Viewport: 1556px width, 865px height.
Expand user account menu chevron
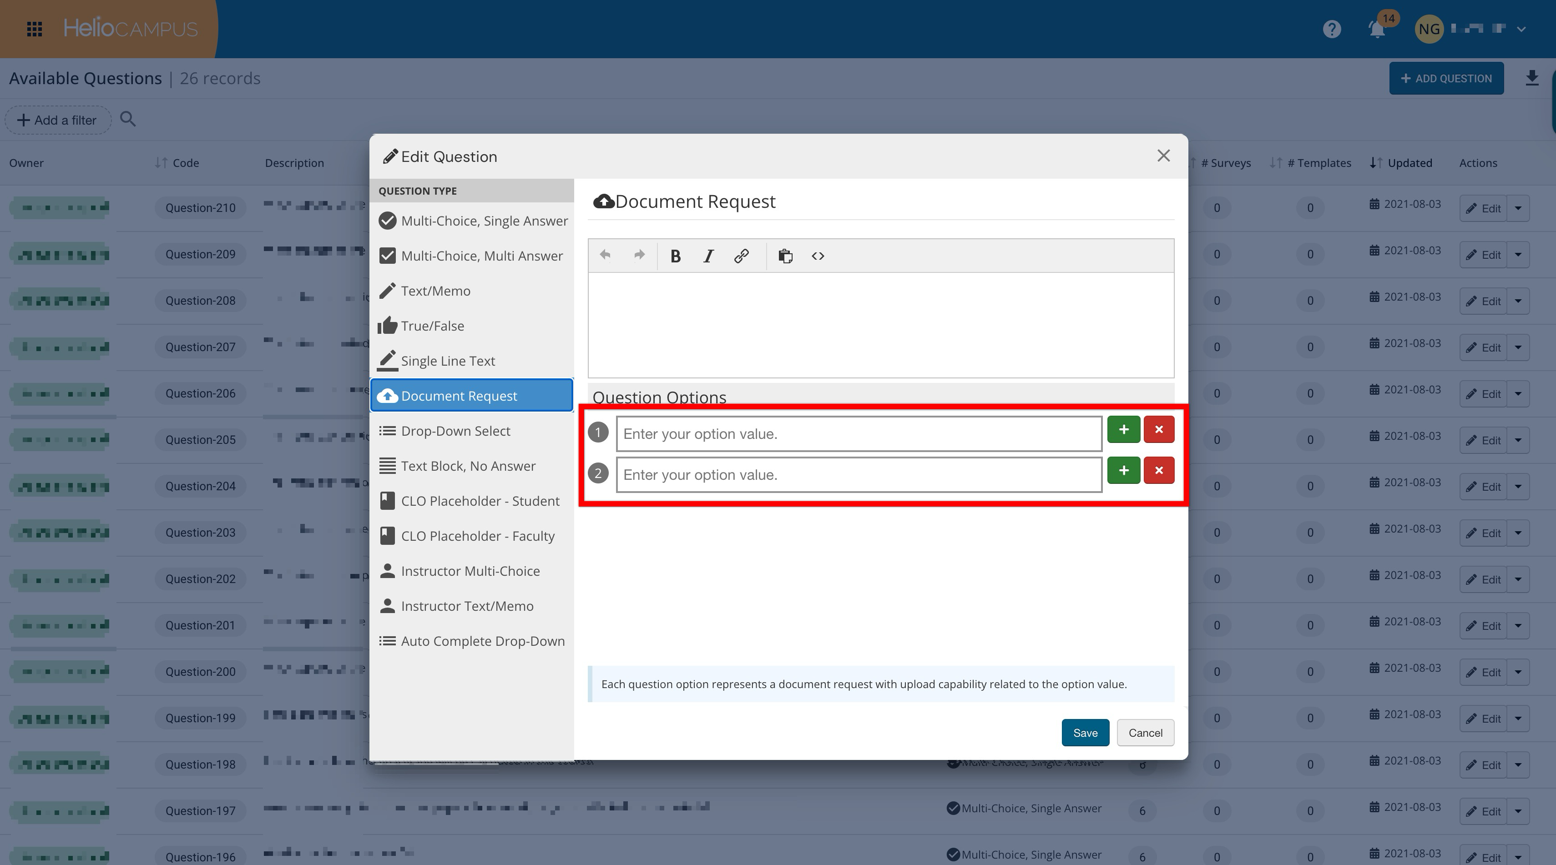click(x=1521, y=29)
